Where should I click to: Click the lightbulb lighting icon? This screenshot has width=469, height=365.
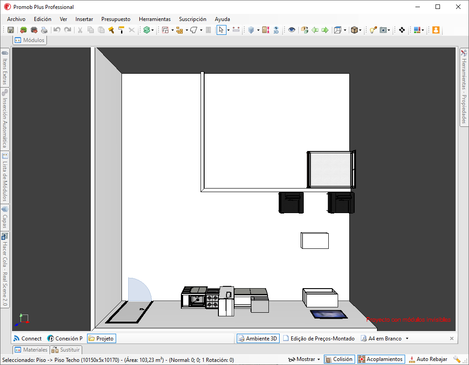point(373,30)
